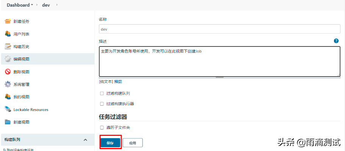Open Lockable Resources link
345x151 pixels.
tap(31, 109)
